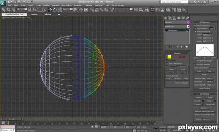
Task: Click the Bind to Space Warp icon
Action: click(14, 9)
